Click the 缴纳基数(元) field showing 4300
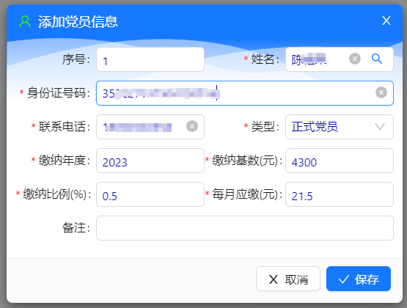This screenshot has width=407, height=308. (x=340, y=161)
